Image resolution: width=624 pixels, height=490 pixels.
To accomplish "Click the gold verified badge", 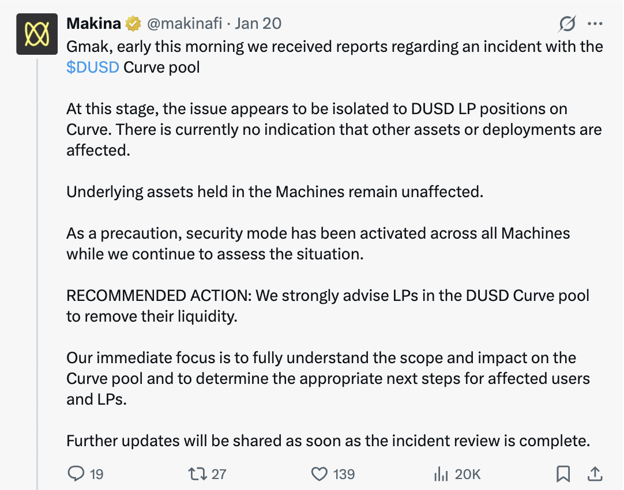I will [134, 24].
